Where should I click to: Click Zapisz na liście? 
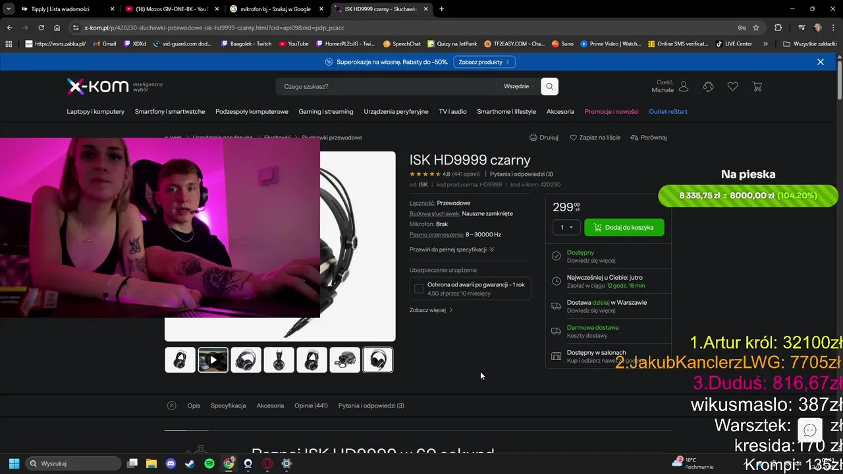point(595,138)
